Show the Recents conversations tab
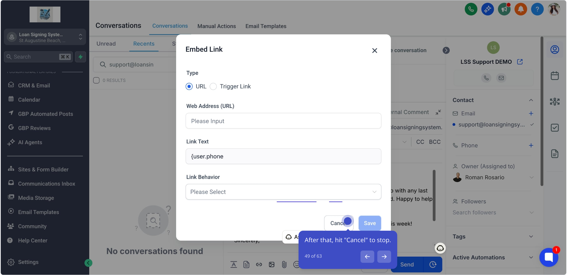 tap(144, 44)
